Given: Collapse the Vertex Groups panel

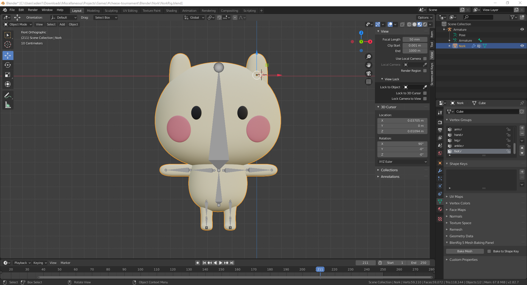Looking at the screenshot, I should point(460,120).
